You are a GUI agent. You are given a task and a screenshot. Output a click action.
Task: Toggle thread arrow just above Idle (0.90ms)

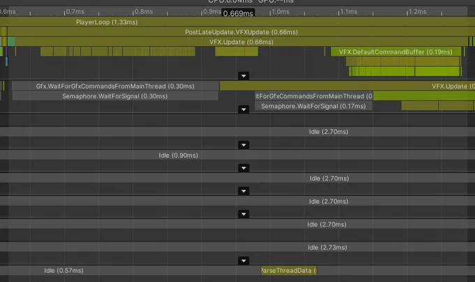click(244, 145)
